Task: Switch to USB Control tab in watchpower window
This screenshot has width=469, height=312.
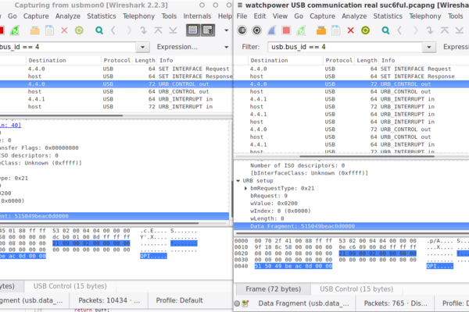Action: (x=356, y=289)
